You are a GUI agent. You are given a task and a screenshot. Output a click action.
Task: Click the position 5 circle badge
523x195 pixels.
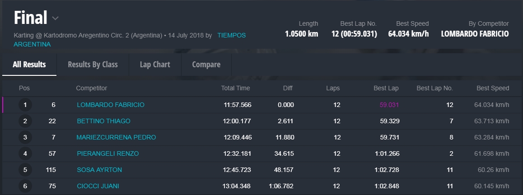[25, 170]
